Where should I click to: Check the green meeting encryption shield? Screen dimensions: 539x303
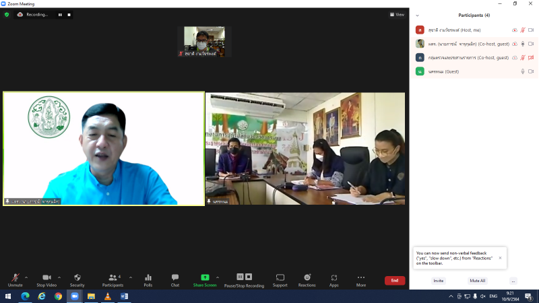coord(7,15)
